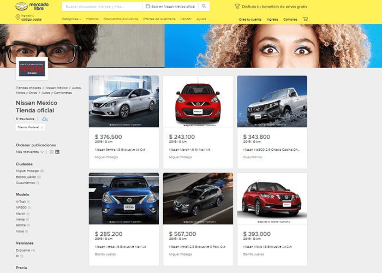Click 'Autos y Camionetas' breadcrumb
The height and width of the screenshot is (273, 382).
(57, 93)
